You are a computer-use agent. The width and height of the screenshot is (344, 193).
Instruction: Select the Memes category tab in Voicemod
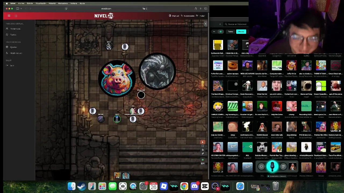pyautogui.click(x=241, y=32)
